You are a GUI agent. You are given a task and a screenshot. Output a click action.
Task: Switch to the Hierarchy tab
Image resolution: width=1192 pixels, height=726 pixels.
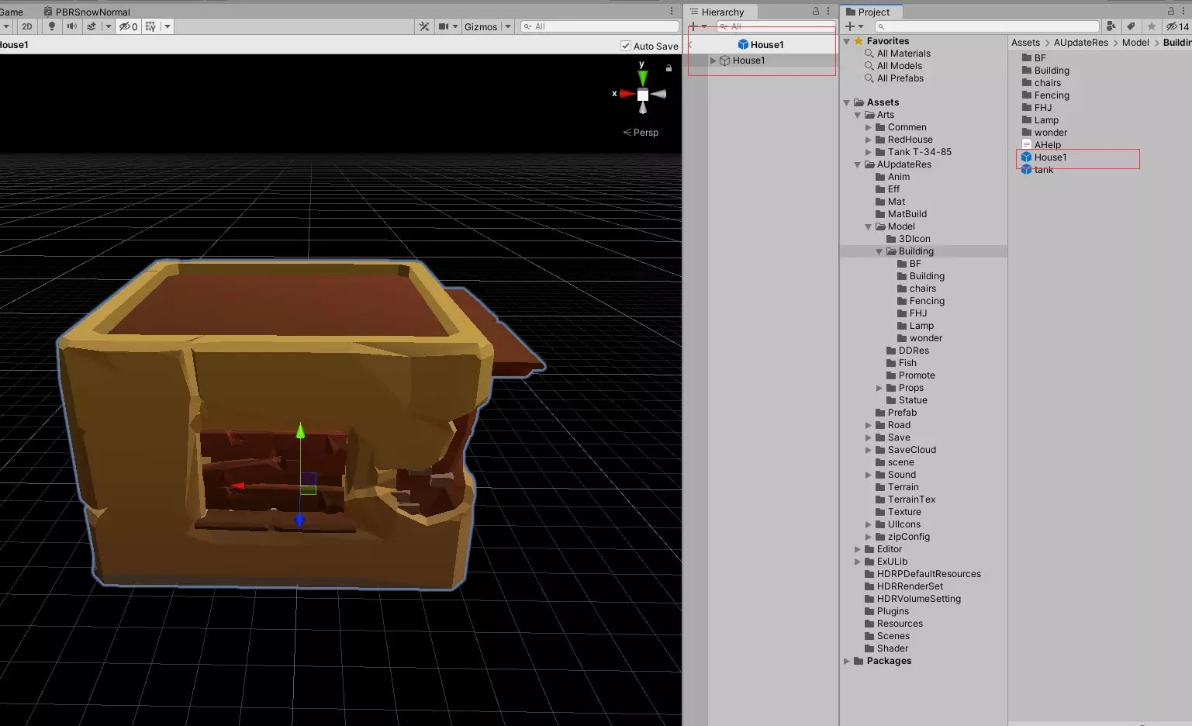(x=722, y=12)
